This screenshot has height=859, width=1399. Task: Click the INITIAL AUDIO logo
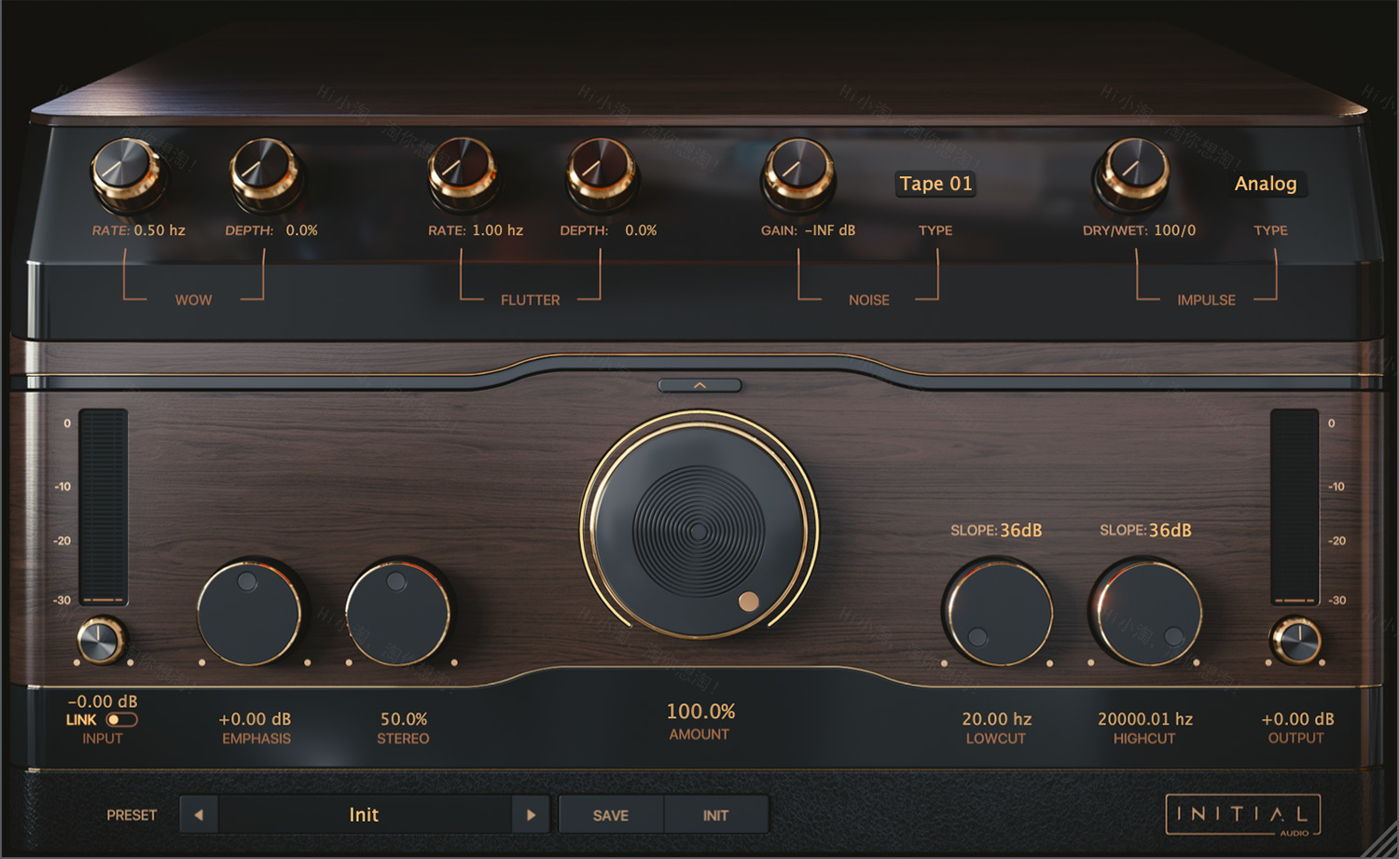click(x=1243, y=814)
